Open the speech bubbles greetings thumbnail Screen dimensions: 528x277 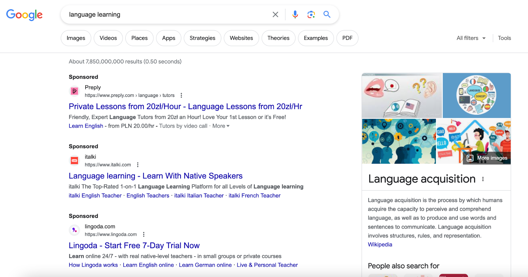(474, 141)
